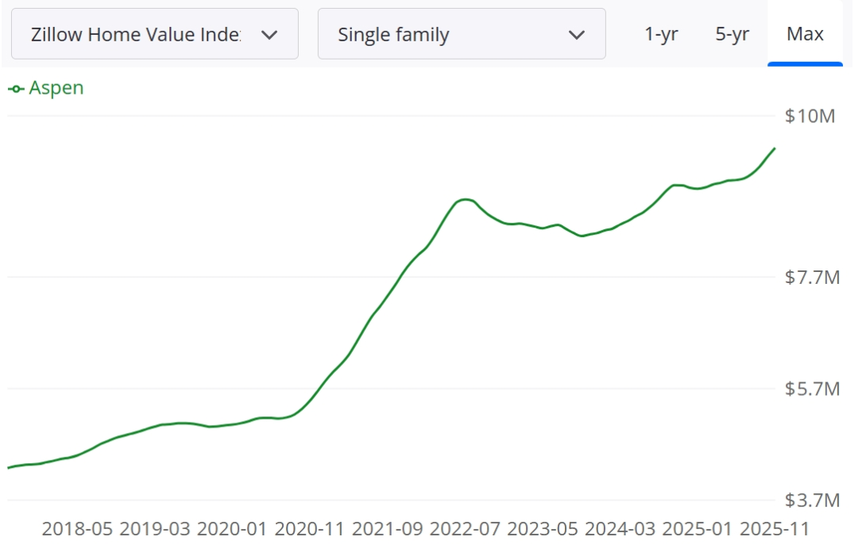Click the line's peak endpoint near 2025-11

point(775,148)
